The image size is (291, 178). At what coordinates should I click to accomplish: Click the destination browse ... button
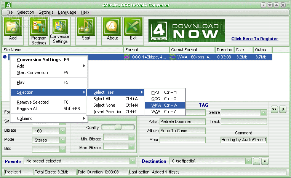[x=256, y=161]
